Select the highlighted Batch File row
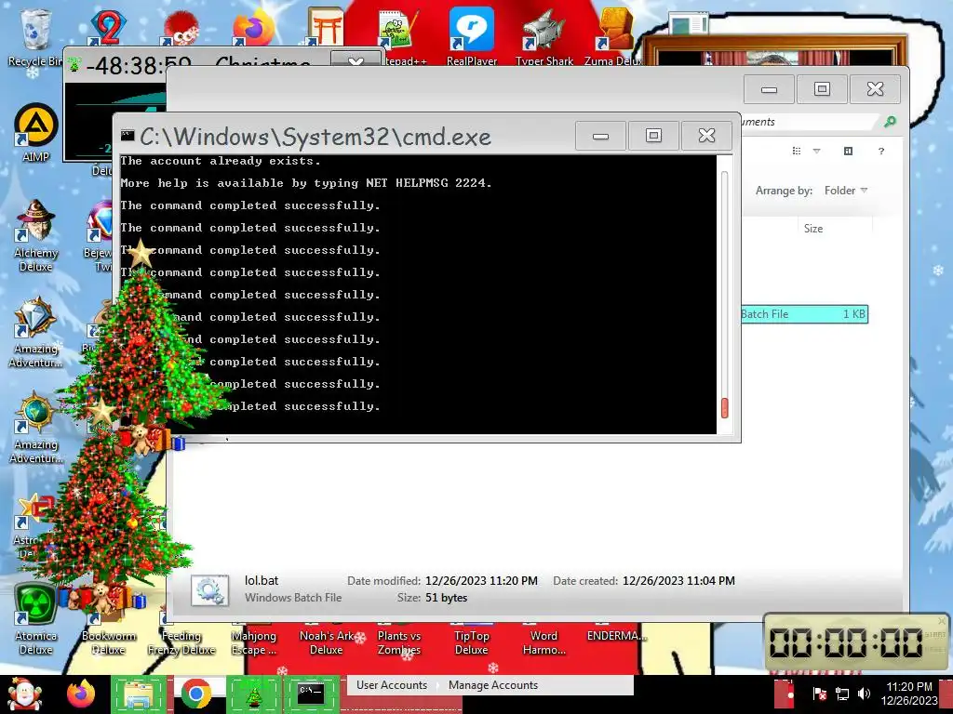This screenshot has height=714, width=953. point(803,314)
